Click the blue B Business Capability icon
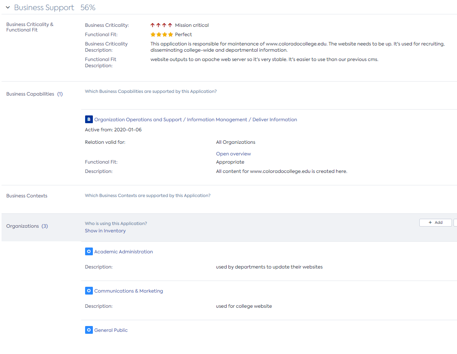 pyautogui.click(x=89, y=120)
